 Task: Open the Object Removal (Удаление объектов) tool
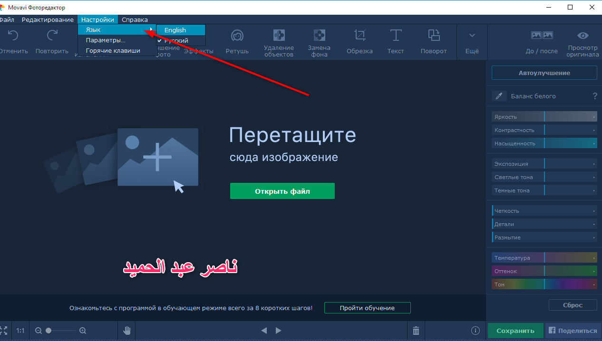click(x=279, y=41)
